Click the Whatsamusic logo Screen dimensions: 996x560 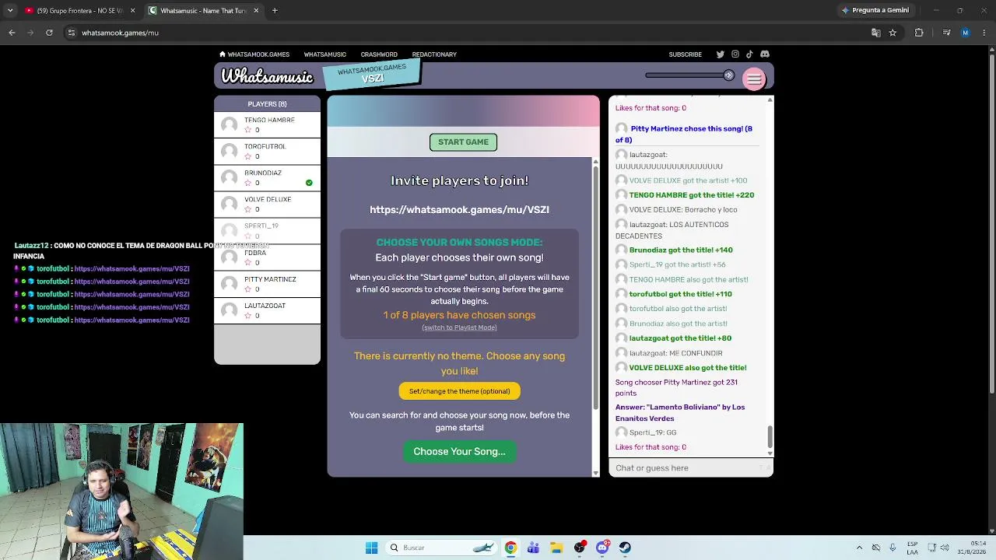point(267,76)
